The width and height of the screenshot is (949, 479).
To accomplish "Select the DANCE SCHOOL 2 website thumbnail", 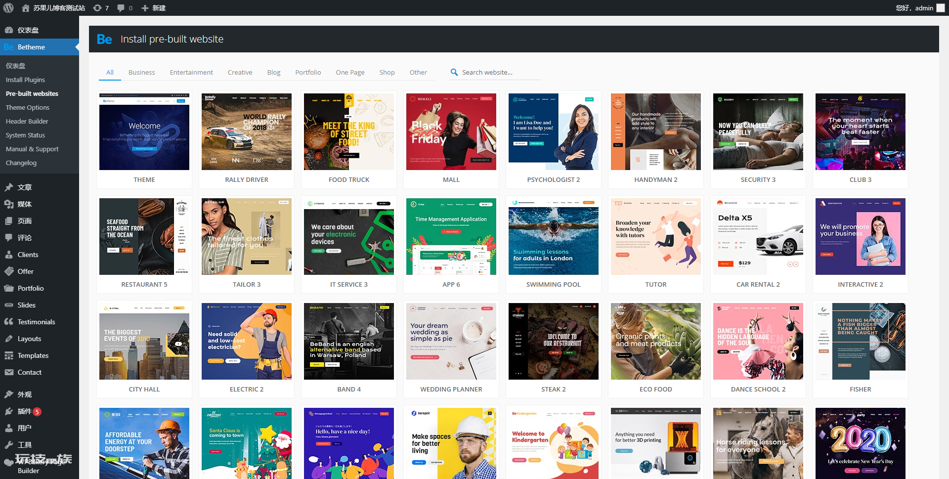I will [758, 341].
